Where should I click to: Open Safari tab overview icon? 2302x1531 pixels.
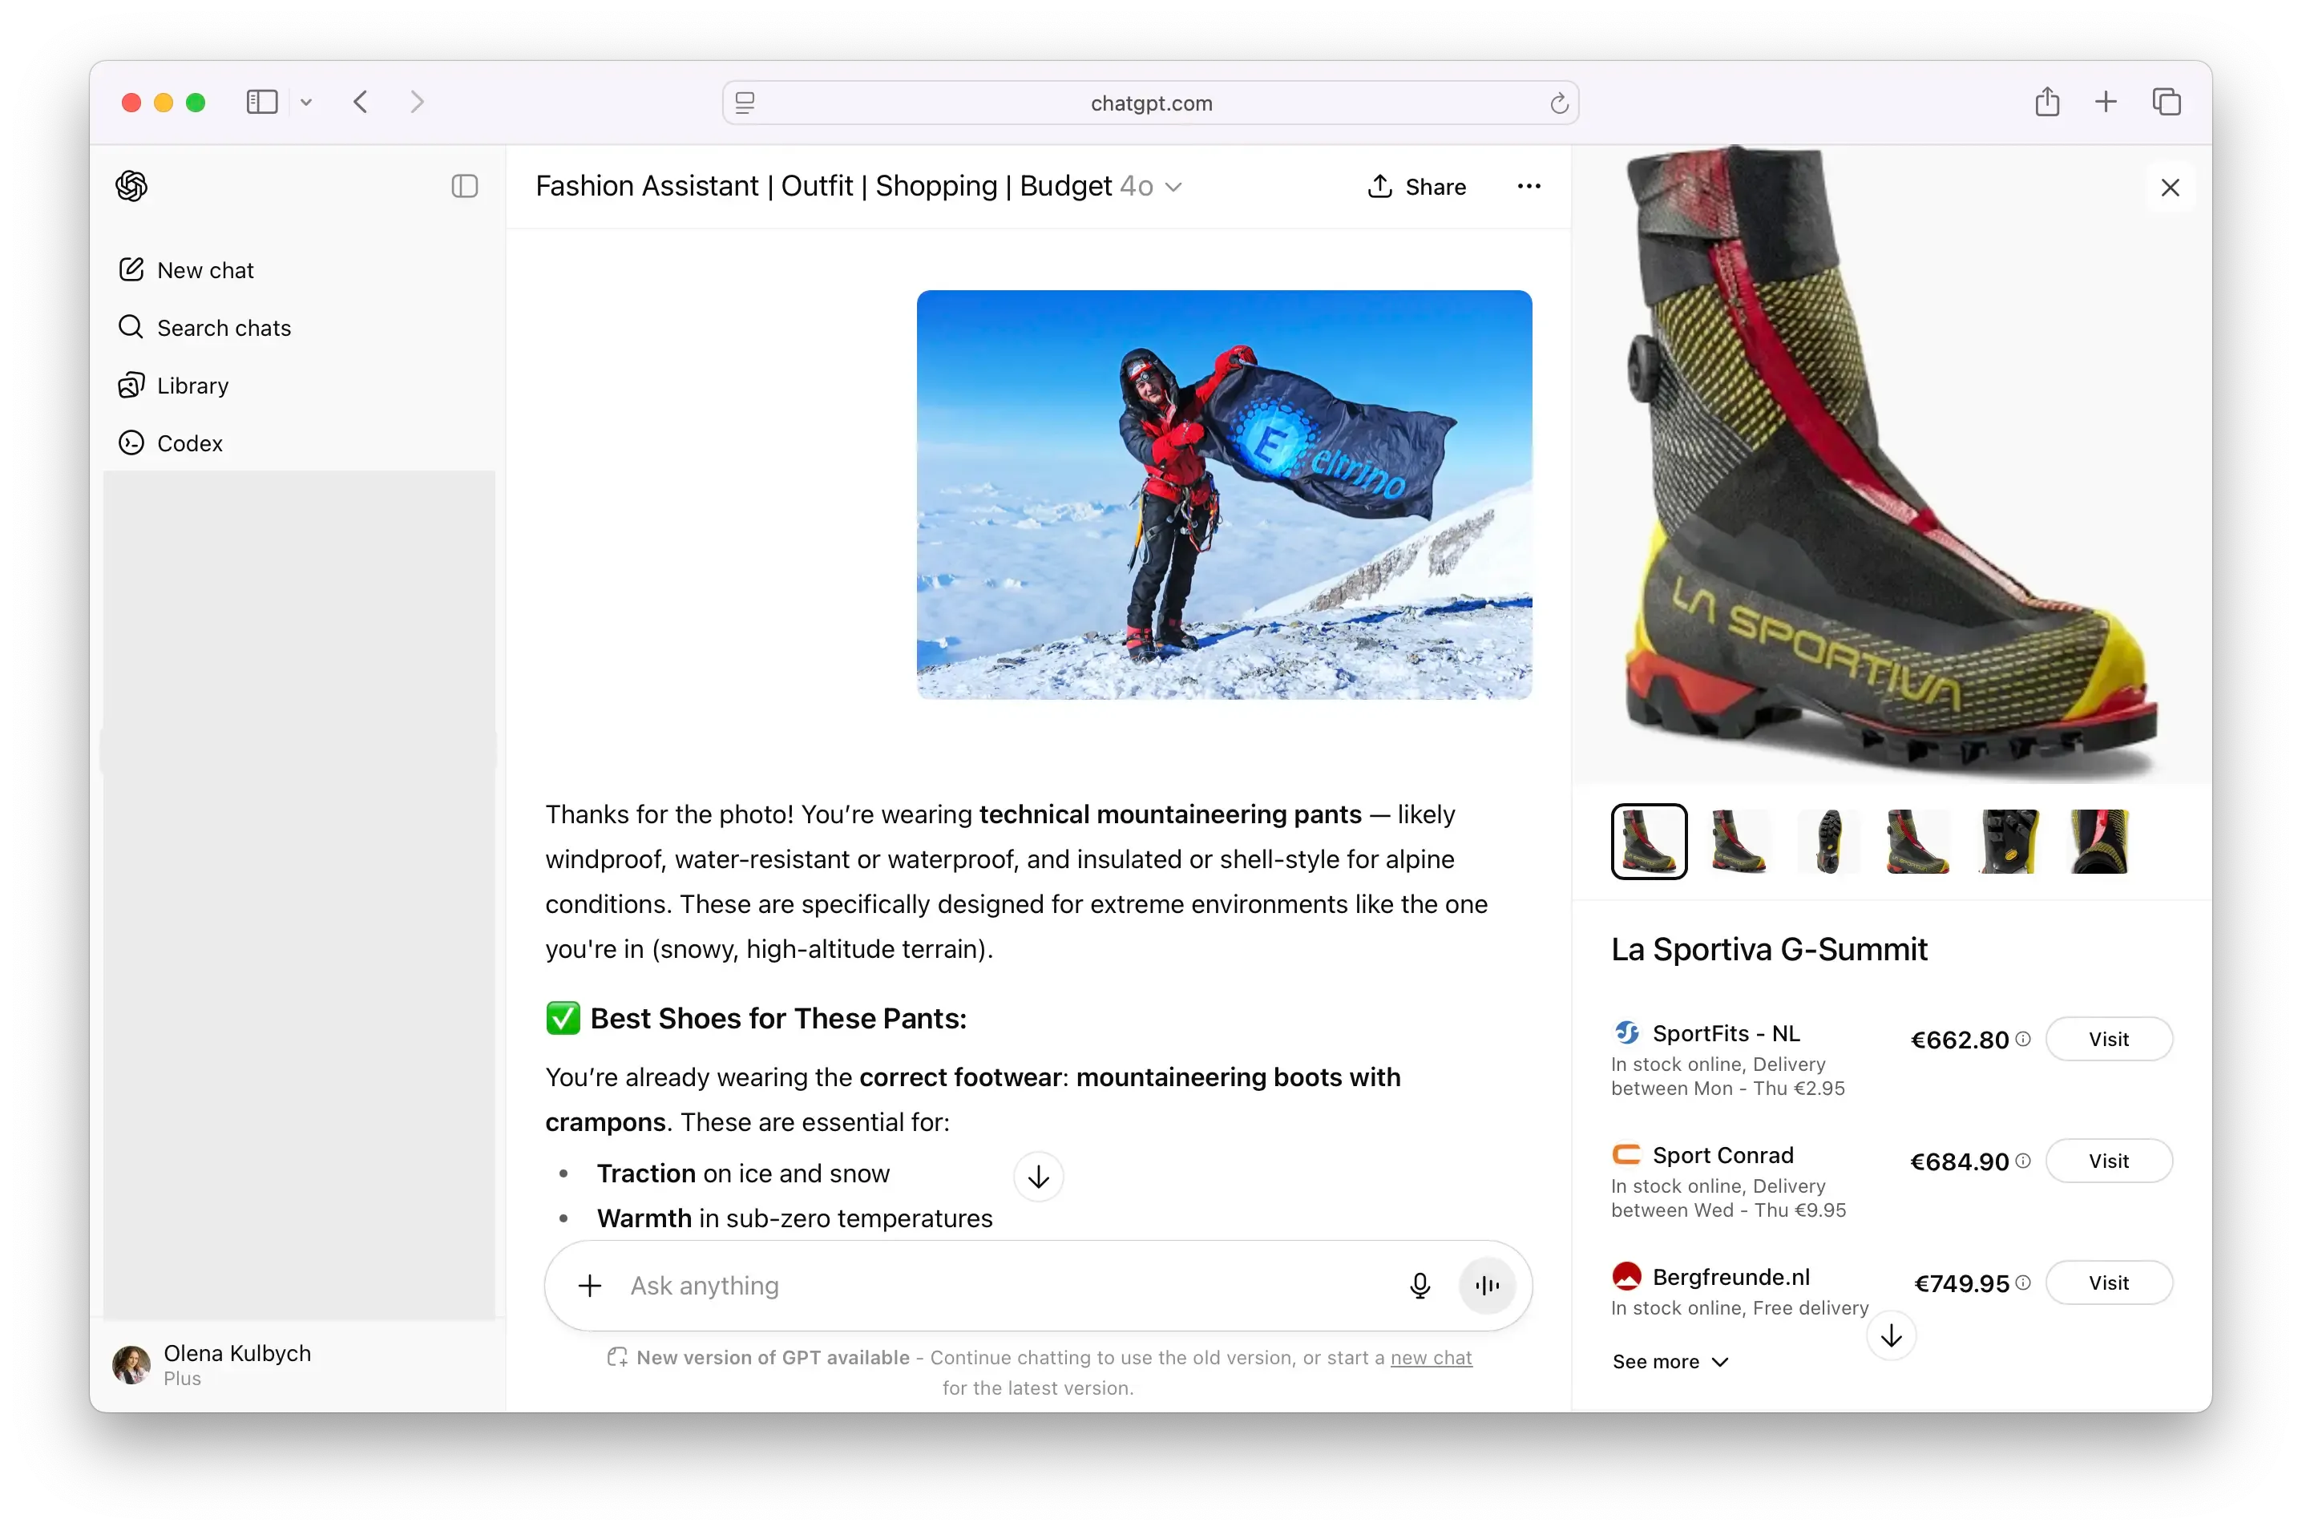point(2165,103)
